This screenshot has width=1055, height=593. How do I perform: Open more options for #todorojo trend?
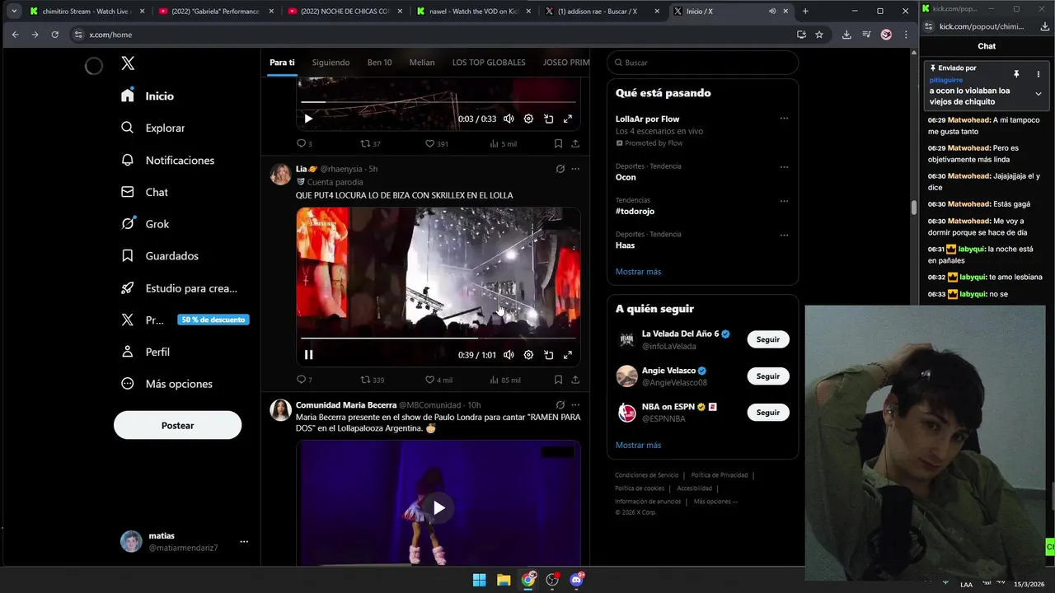click(x=784, y=201)
